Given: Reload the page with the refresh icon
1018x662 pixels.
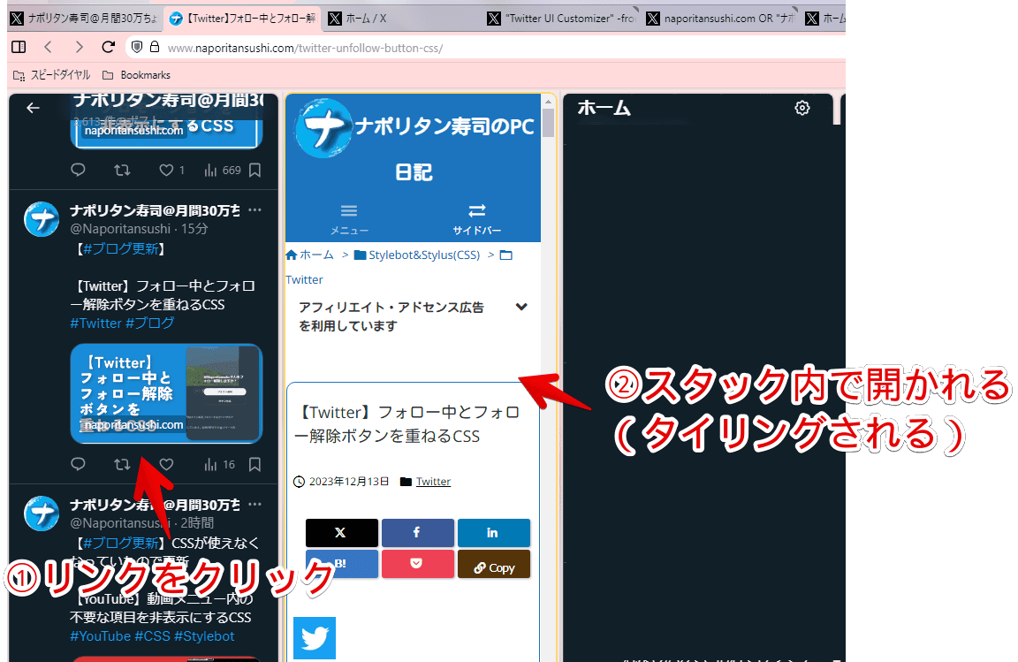Looking at the screenshot, I should coord(109,47).
